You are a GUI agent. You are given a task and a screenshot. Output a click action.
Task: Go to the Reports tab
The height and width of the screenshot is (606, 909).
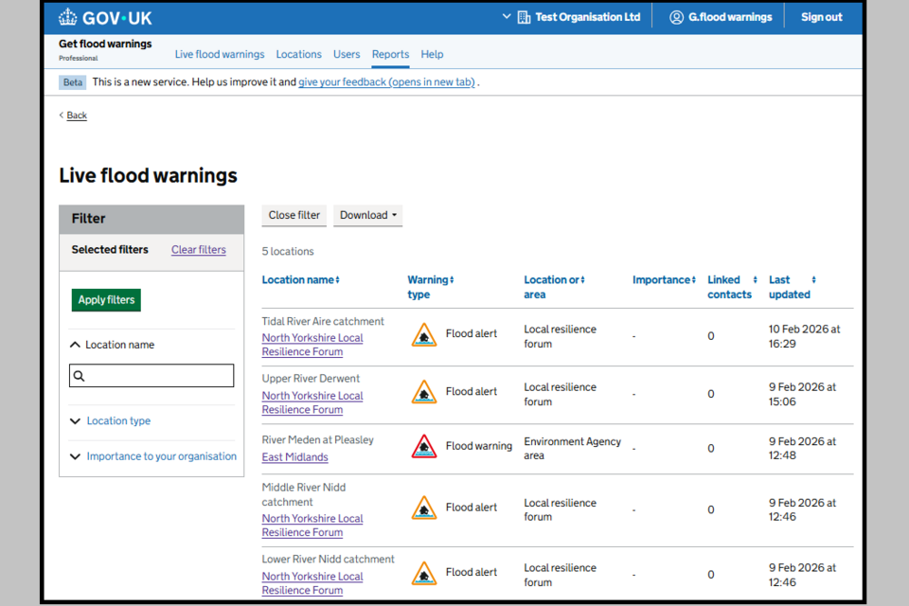pyautogui.click(x=390, y=55)
